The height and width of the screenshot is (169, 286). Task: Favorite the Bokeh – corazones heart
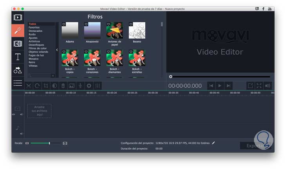point(86,52)
